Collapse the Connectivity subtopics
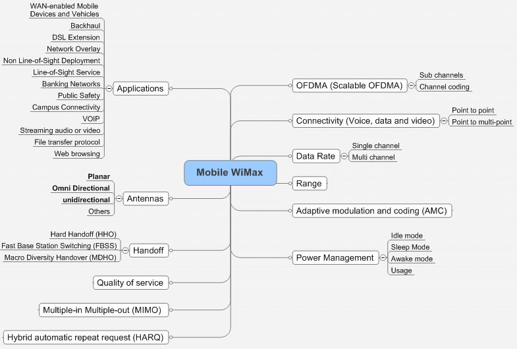517x349 pixels. pyautogui.click(x=443, y=121)
